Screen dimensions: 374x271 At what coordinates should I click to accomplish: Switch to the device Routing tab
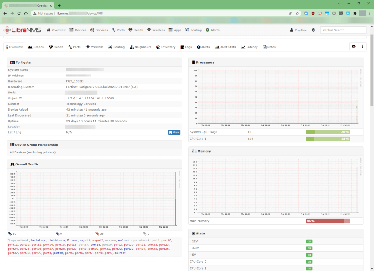[x=117, y=47]
